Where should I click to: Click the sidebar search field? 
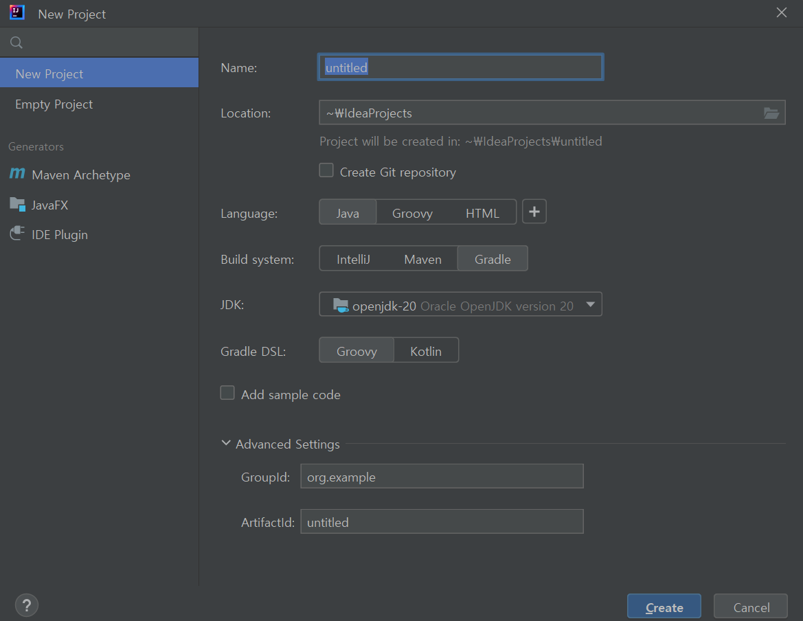coord(100,43)
